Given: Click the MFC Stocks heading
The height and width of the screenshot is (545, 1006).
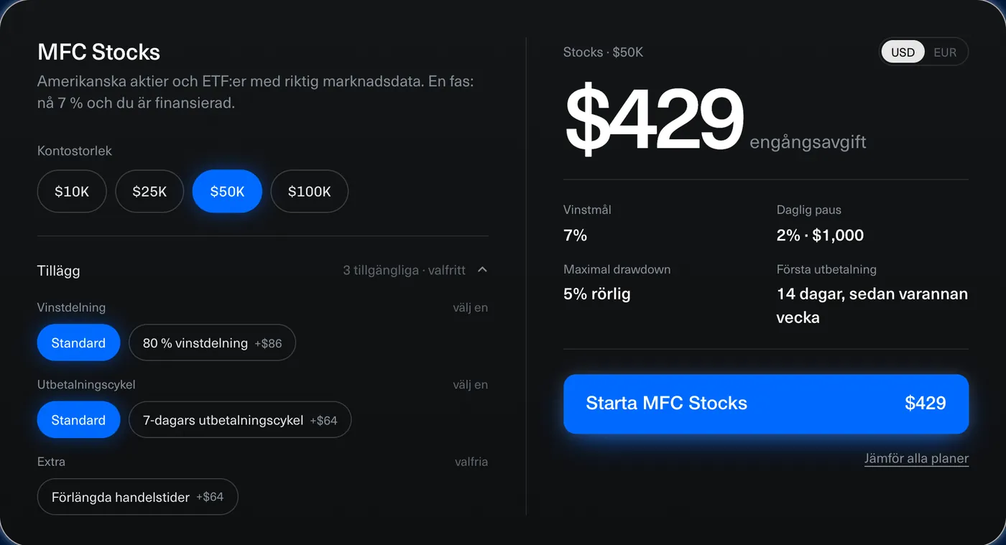Looking at the screenshot, I should (99, 52).
